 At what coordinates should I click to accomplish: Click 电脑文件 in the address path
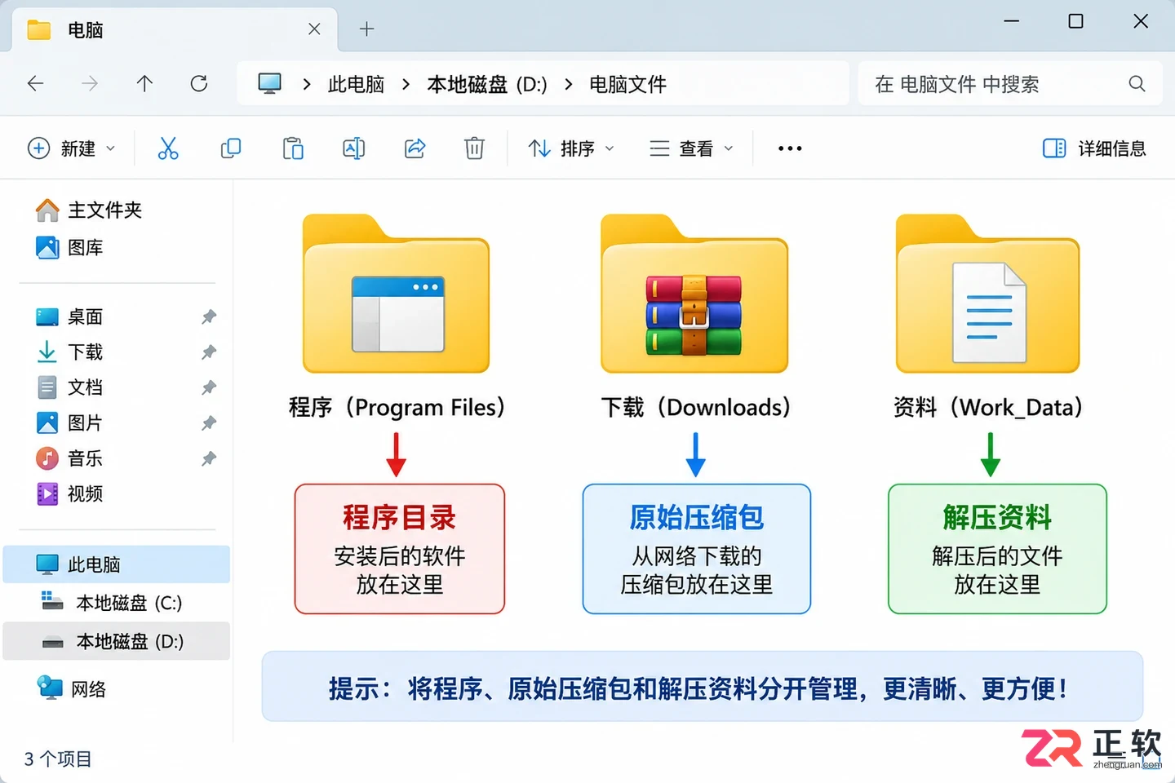coord(627,84)
